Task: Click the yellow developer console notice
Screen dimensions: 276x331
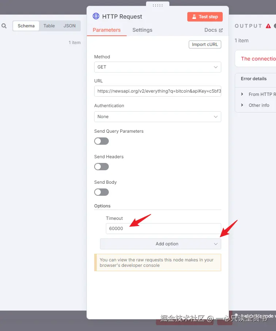Action: point(158,262)
